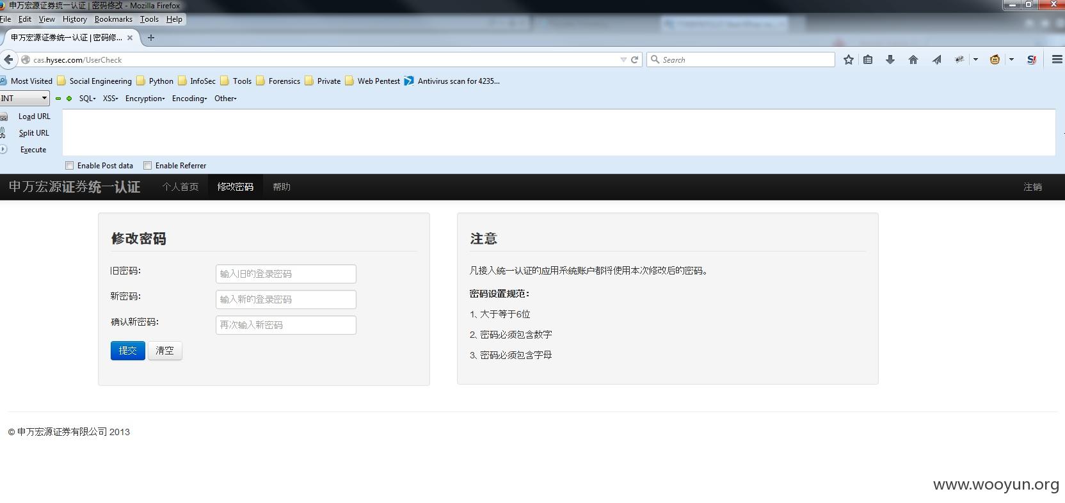Expand the Encryption dropdown menu

tap(145, 99)
